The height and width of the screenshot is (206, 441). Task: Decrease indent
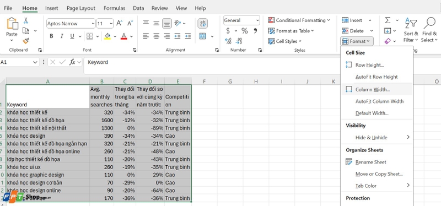tap(177, 36)
